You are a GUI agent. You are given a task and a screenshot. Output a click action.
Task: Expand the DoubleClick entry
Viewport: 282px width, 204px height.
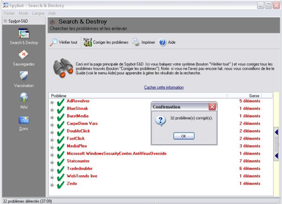[52, 133]
